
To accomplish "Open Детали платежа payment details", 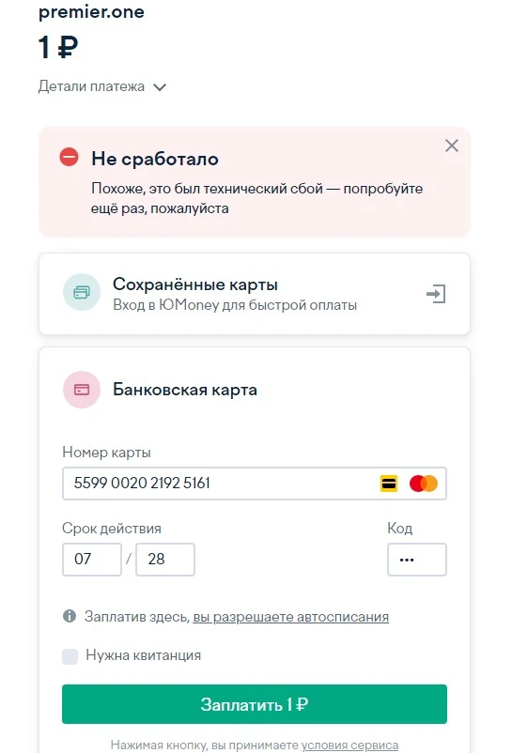I will coord(91,86).
